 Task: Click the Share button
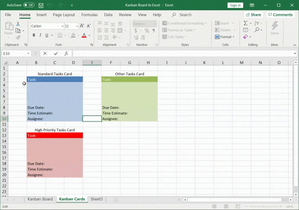point(253,15)
